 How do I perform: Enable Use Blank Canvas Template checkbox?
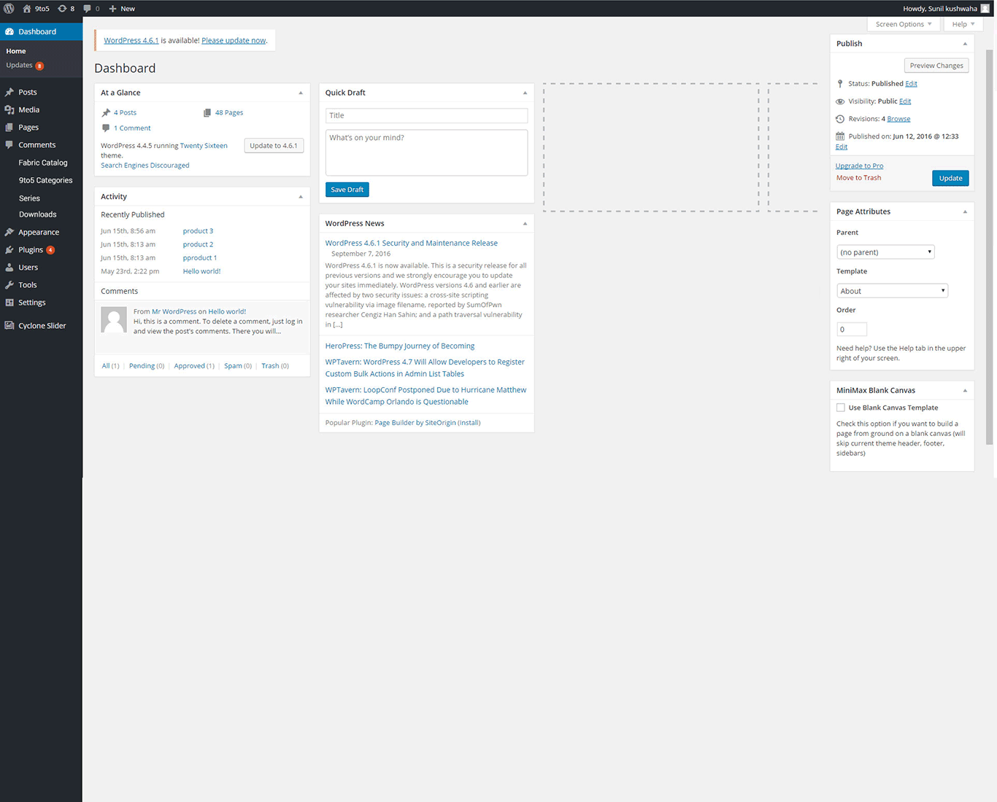click(x=841, y=408)
